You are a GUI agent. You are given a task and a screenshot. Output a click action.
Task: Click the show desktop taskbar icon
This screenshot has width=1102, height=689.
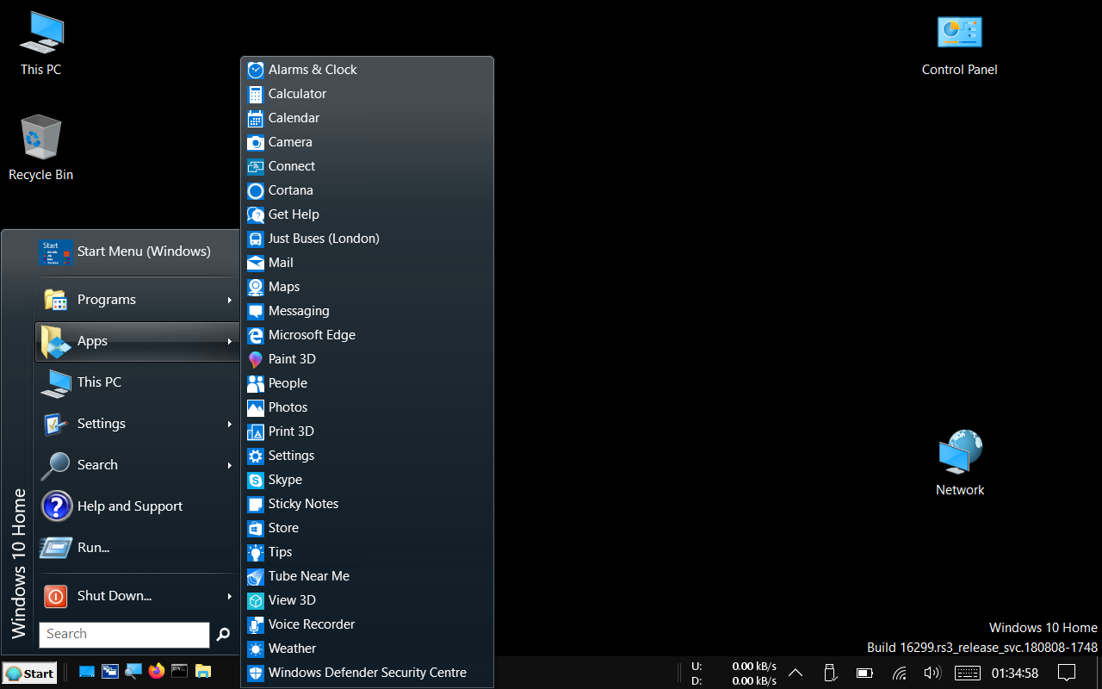[87, 672]
